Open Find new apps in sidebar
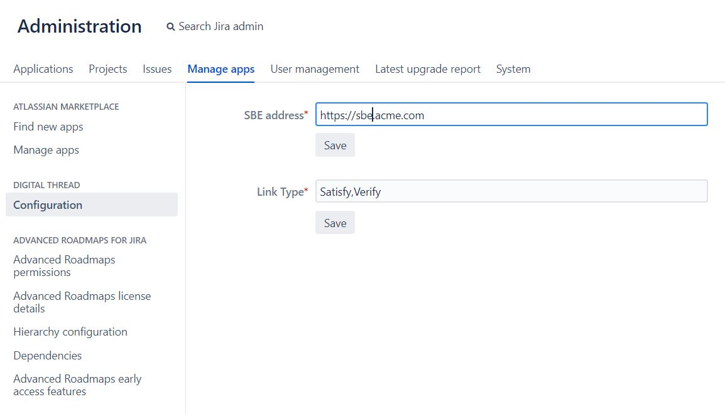 (48, 127)
